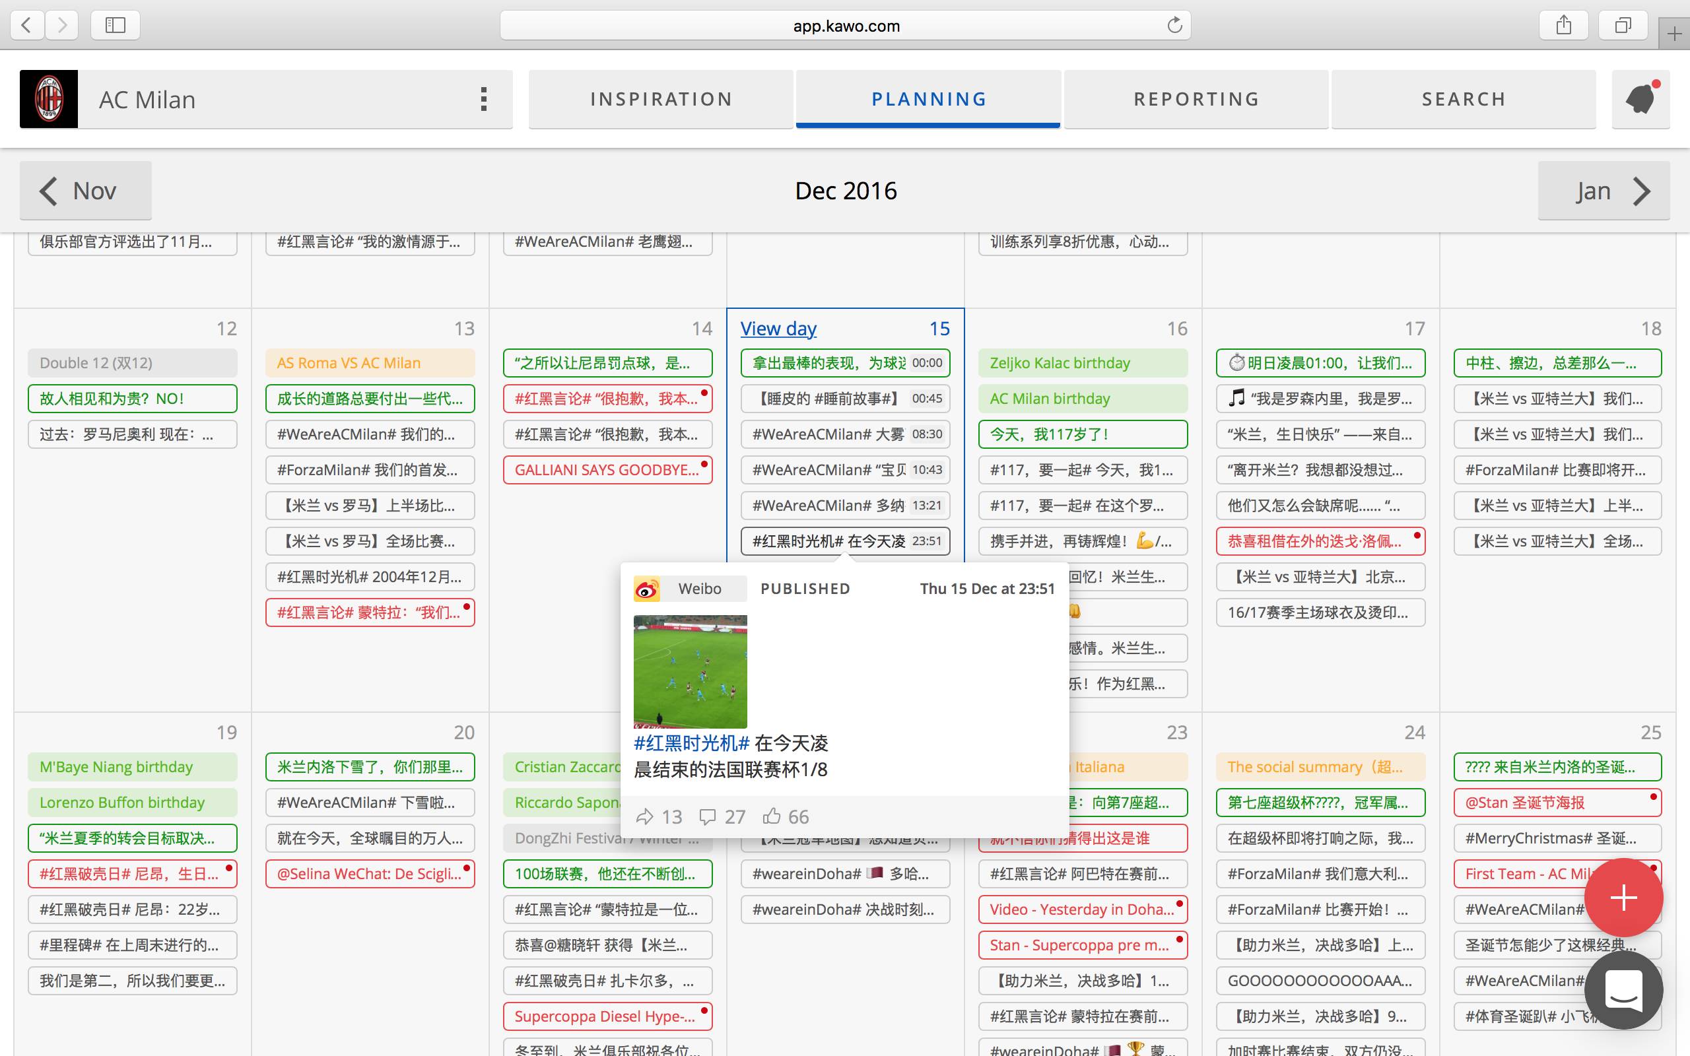Open the football match thumbnail image
The height and width of the screenshot is (1056, 1690).
click(690, 671)
